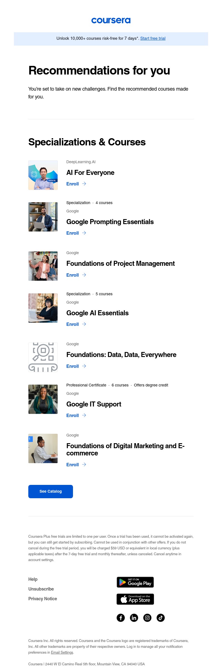Enroll in Google IT Support
This screenshot has height=672, width=222.
72,415
